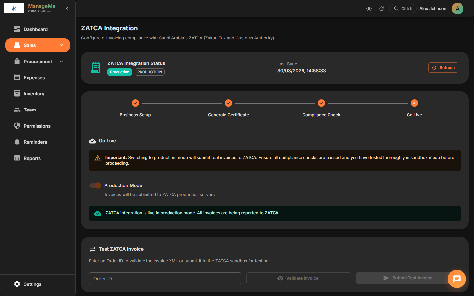
Task: Open the Permissions shield icon
Action: pos(17,126)
